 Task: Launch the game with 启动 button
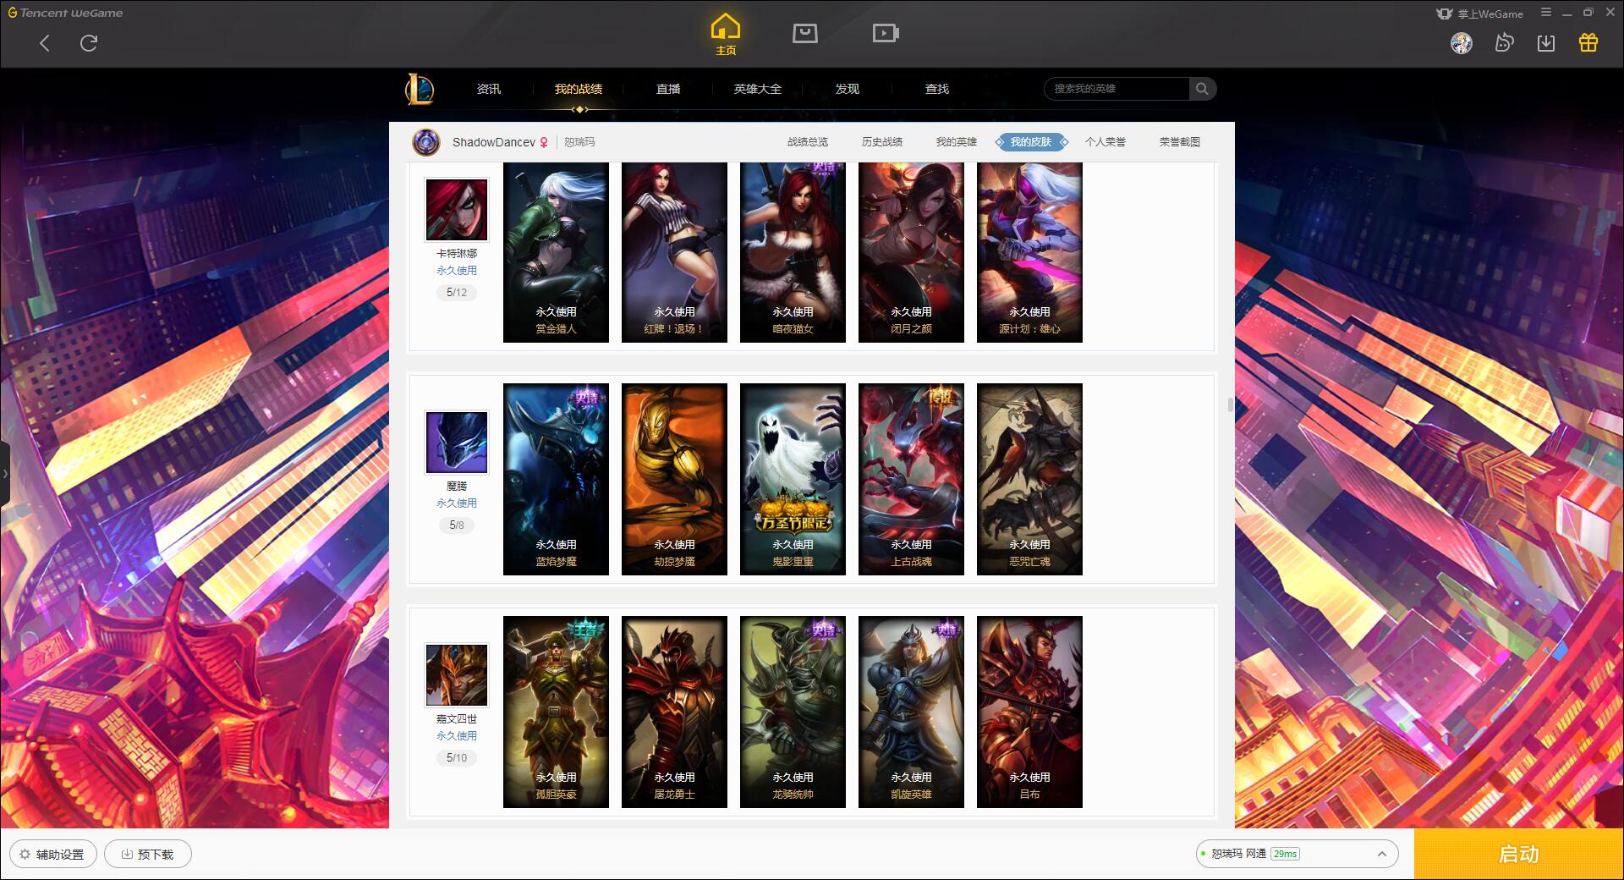click(x=1519, y=854)
